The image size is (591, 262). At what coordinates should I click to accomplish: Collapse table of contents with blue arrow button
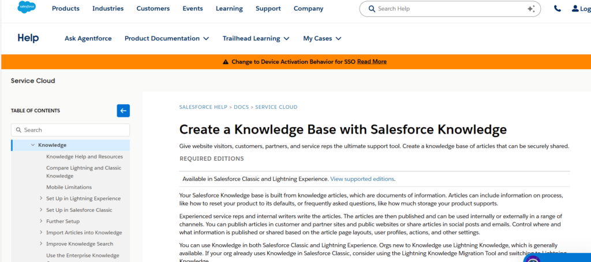tap(123, 111)
